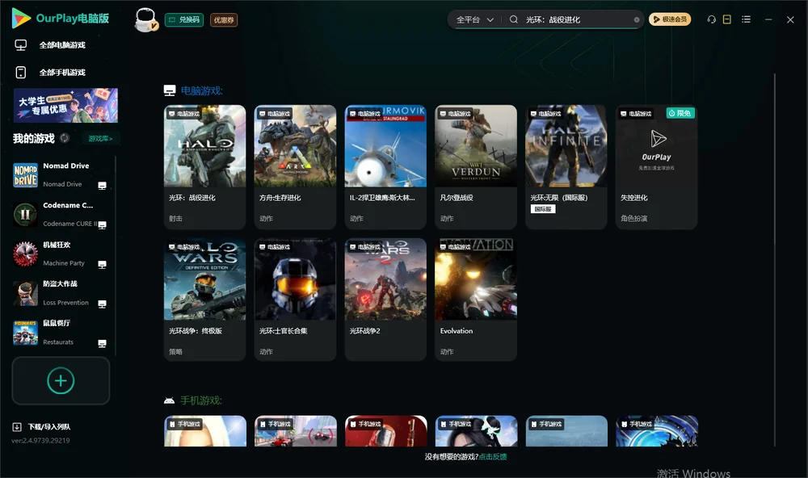808x478 pixels.
Task: Open the user avatar profile
Action: [145, 19]
